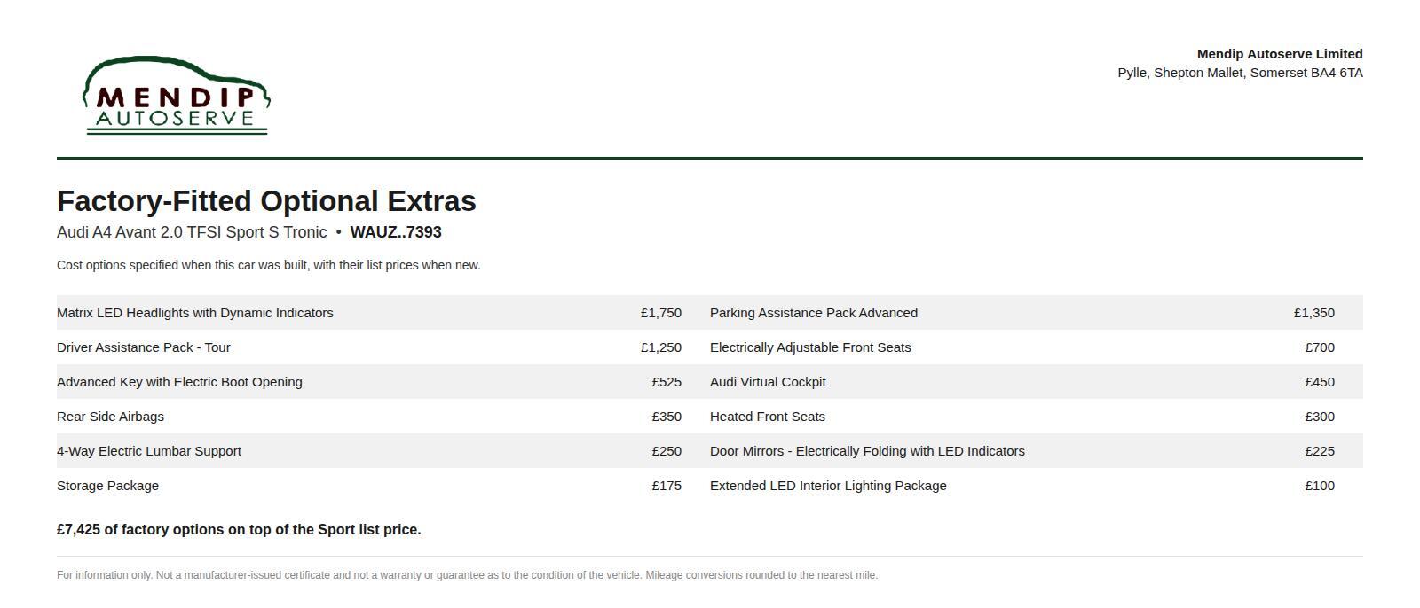Click the 'Cost options specified when this car was built' sentence
Image resolution: width=1420 pixels, height=608 pixels.
[x=269, y=265]
